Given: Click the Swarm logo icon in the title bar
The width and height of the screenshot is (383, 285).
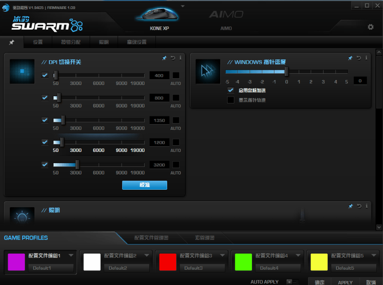Looking at the screenshot, I should coord(5,8).
